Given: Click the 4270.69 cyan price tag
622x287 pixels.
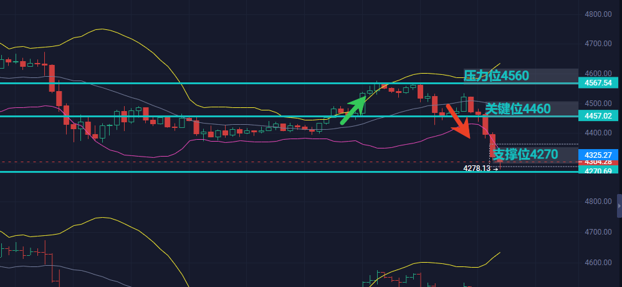Looking at the screenshot, I should click(598, 171).
